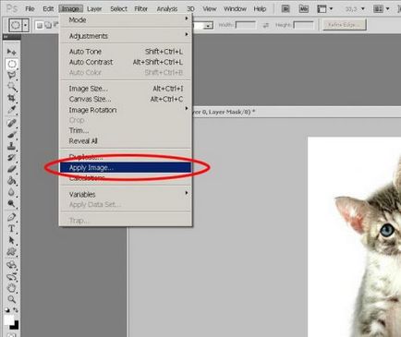Open the Select menu

(x=118, y=8)
